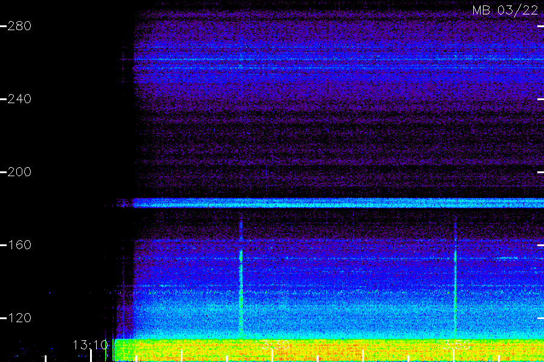Viewport: 544px width, 362px height.
Task: Click the 13:10 time label
Action: tap(91, 345)
